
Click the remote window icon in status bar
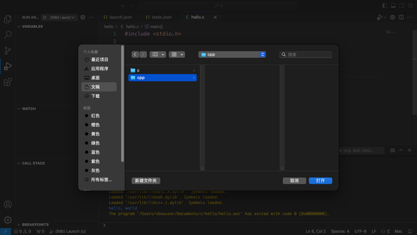tap(6, 231)
